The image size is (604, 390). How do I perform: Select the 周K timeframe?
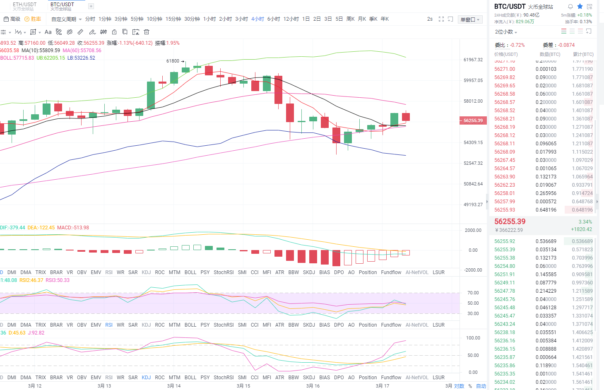point(350,19)
